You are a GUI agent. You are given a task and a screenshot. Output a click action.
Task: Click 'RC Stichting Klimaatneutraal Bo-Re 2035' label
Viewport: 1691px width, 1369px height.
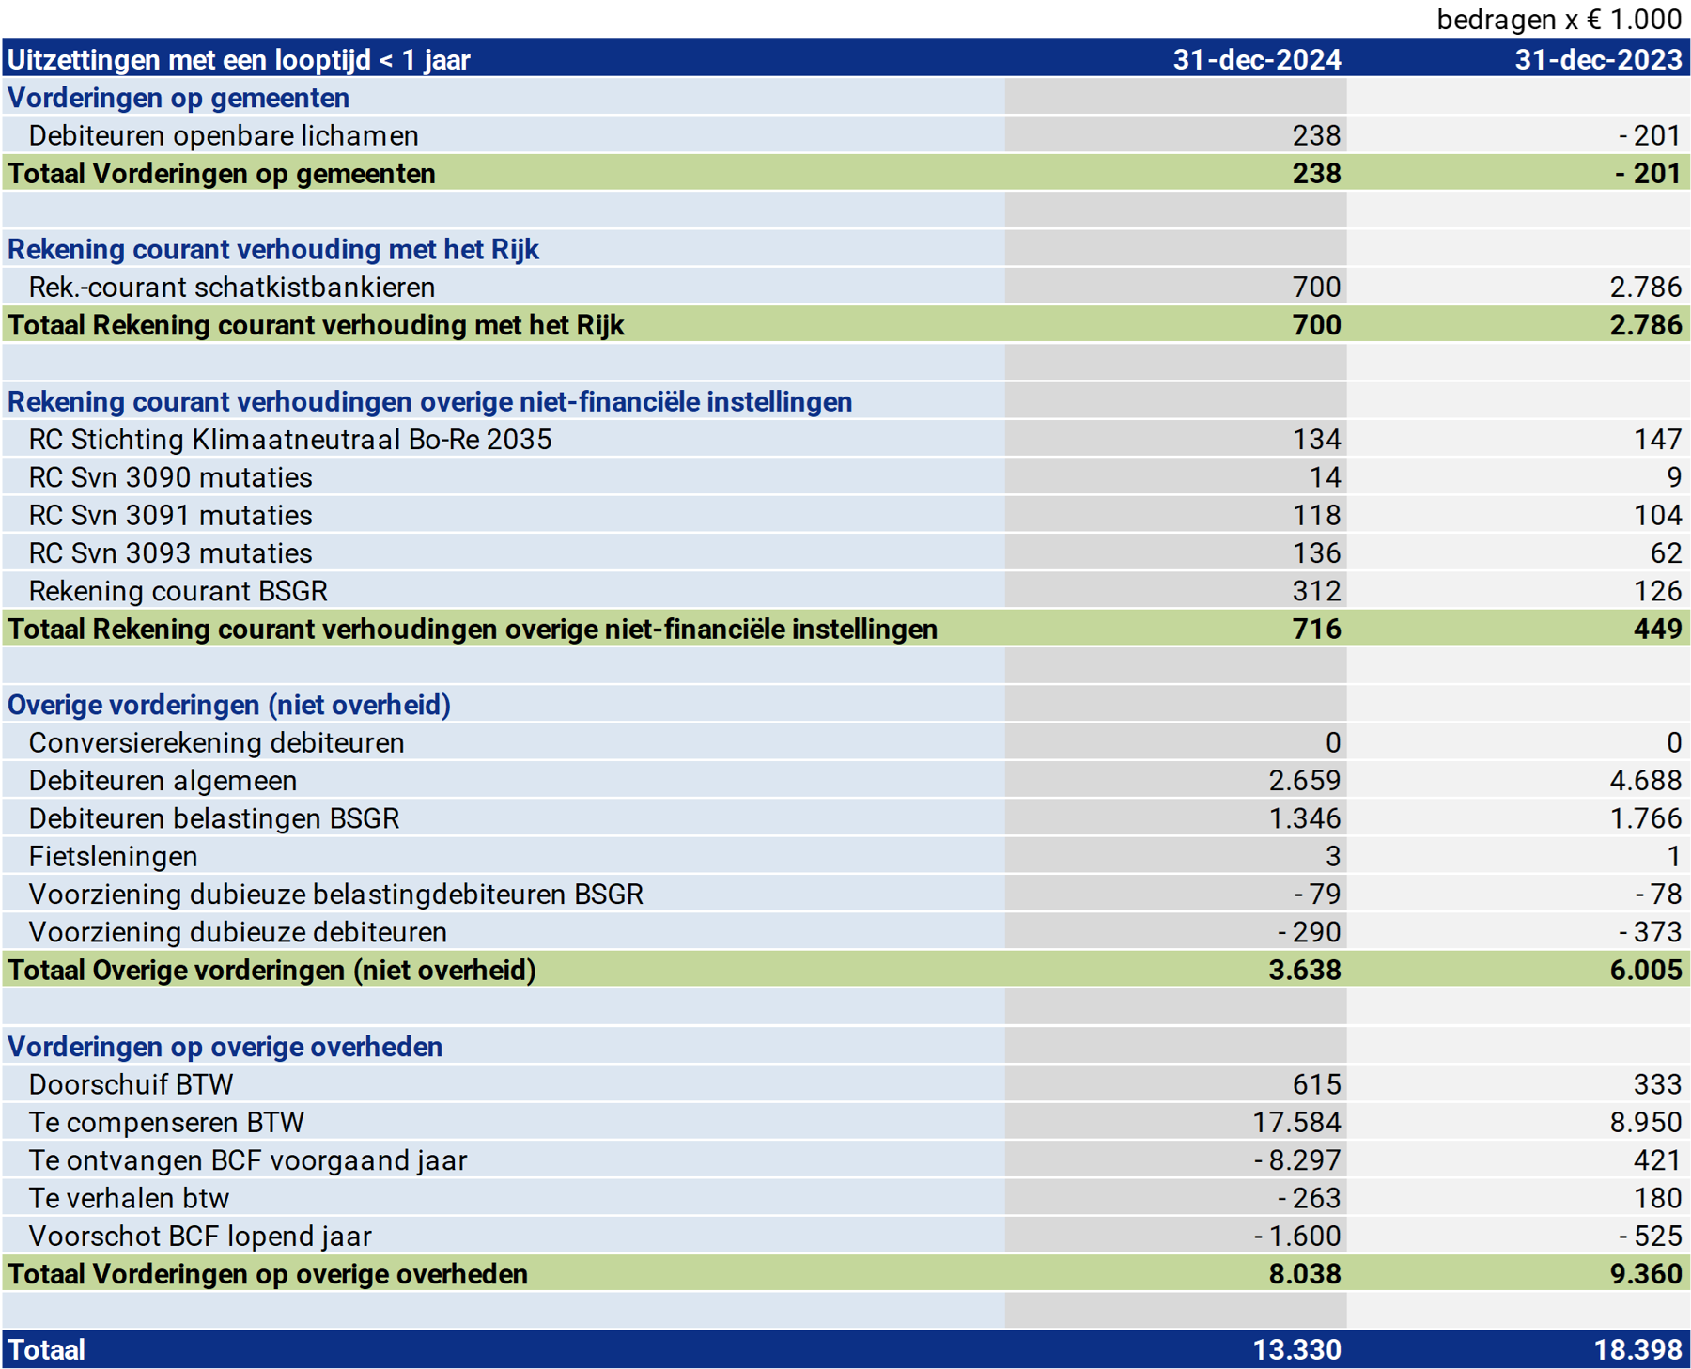pos(290,439)
